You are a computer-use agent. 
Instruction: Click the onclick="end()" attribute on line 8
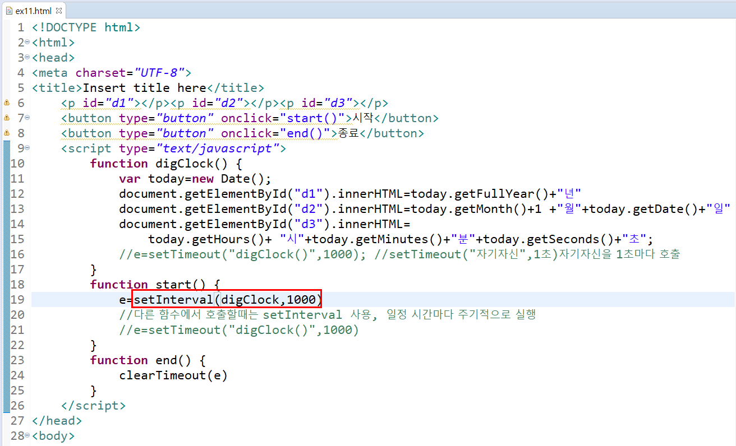point(275,133)
